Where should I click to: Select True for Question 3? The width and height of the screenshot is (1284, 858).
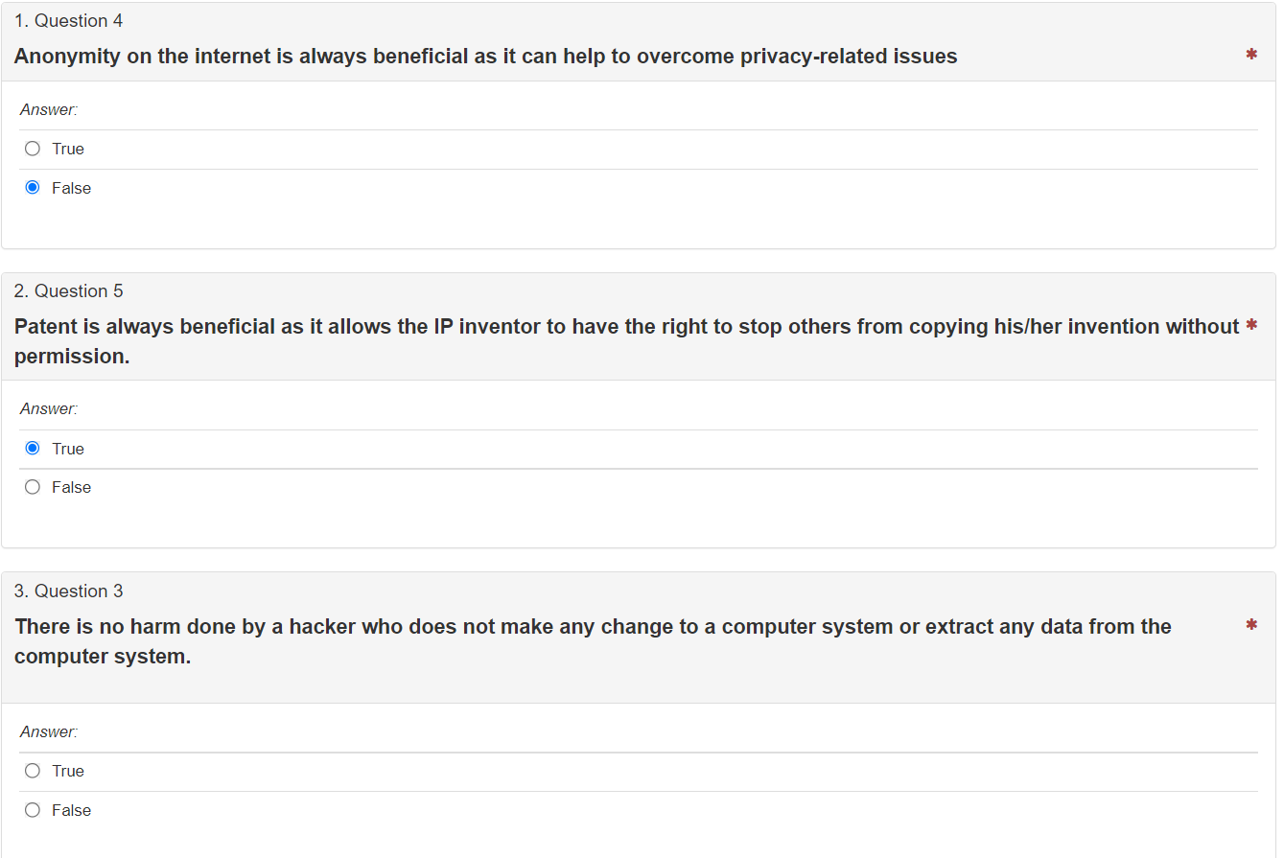click(32, 771)
